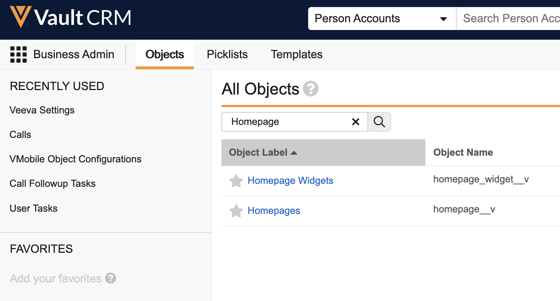
Task: Click the Object Name column header
Action: [463, 152]
